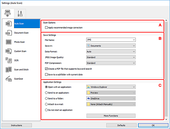Image resolution: width=170 pixels, height=129 pixels.
Task: Click the Defaults button
Action: [121, 125]
